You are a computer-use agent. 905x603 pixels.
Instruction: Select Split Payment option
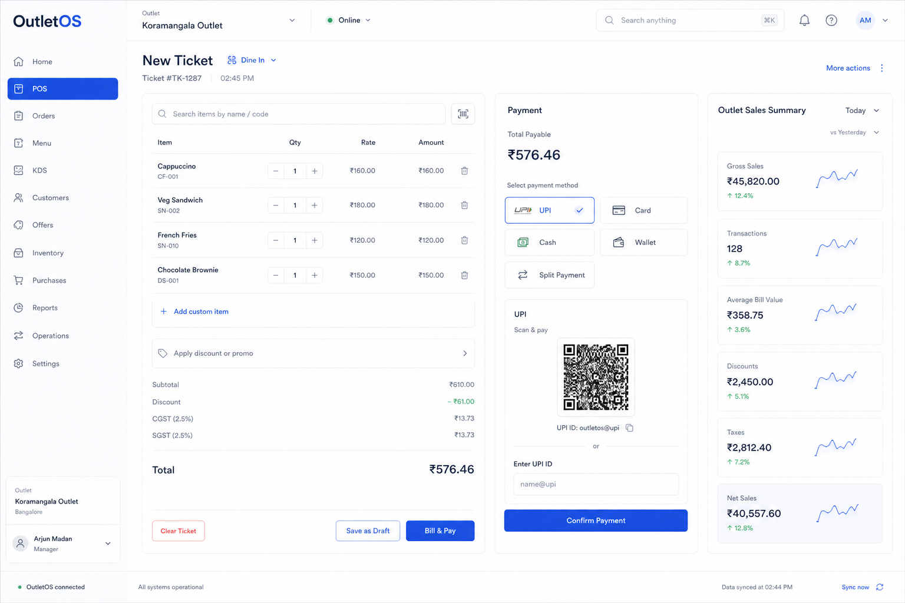pyautogui.click(x=550, y=275)
